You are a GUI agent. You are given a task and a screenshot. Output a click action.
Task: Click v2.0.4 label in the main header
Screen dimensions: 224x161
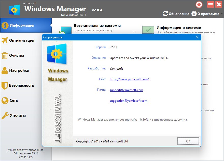pos(97,10)
